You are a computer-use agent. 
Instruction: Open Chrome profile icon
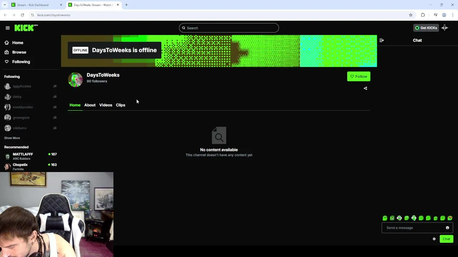coord(444,15)
